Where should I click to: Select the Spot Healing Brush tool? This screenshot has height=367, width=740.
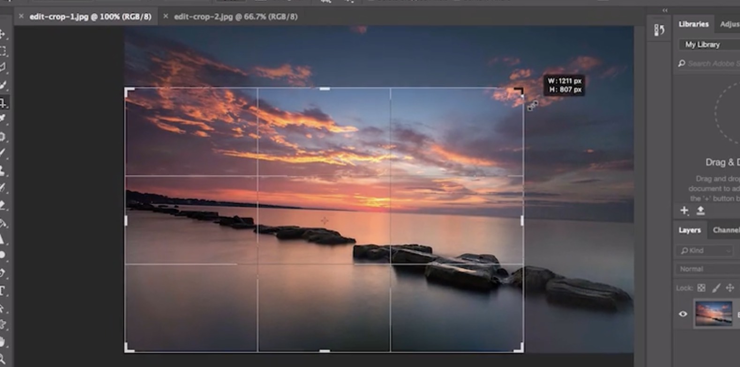3,136
